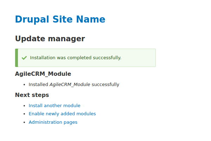Select the Installation was completed successfully message
The width and height of the screenshot is (211, 141).
[x=76, y=58]
